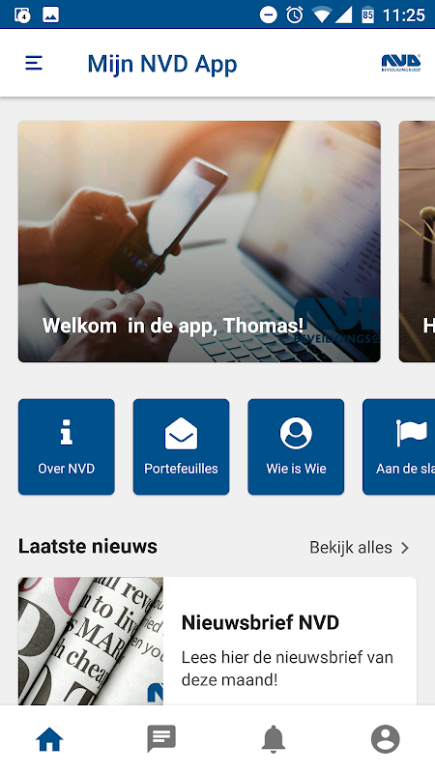
Task: Open the Welkom in de app banner
Action: coord(199,242)
